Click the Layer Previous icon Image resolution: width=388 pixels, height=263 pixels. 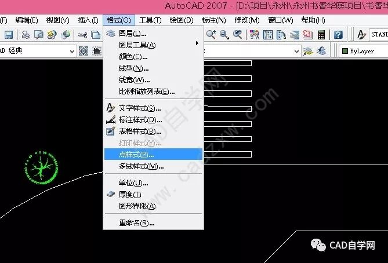point(321,51)
